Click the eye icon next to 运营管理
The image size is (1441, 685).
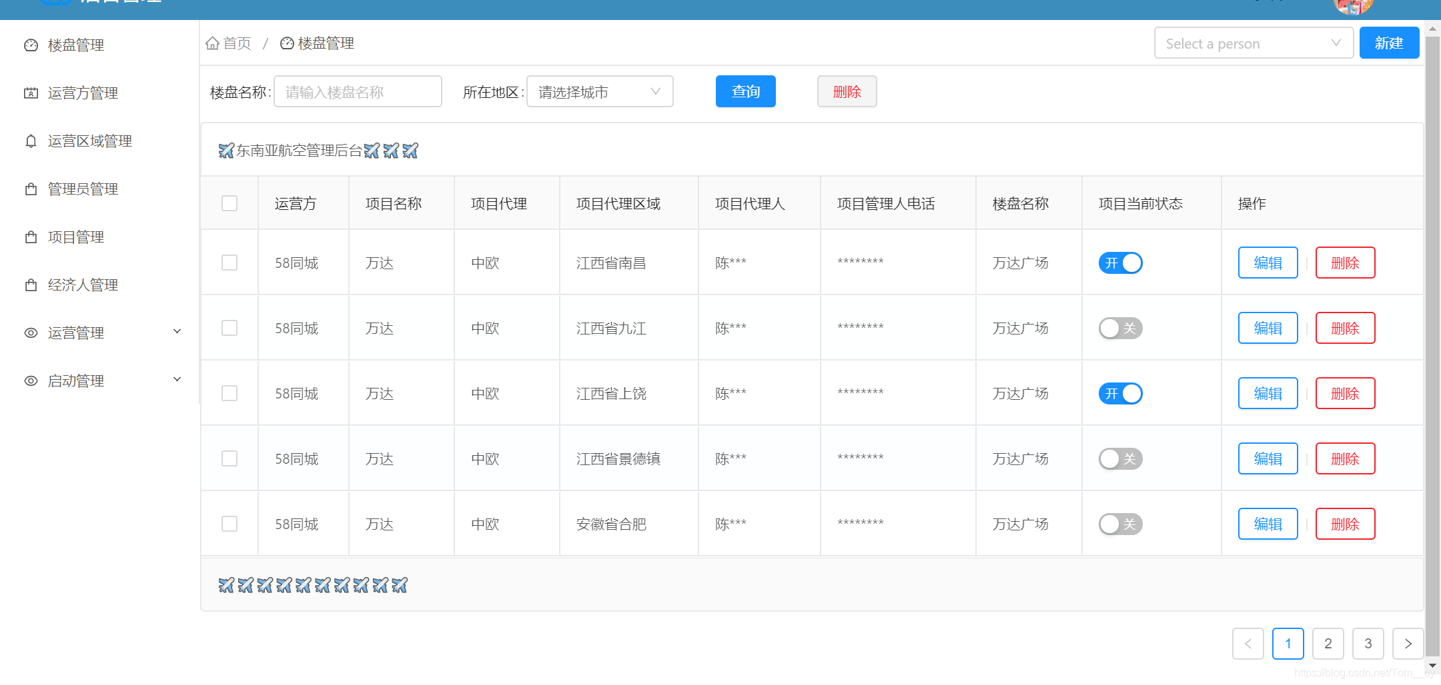(x=31, y=333)
